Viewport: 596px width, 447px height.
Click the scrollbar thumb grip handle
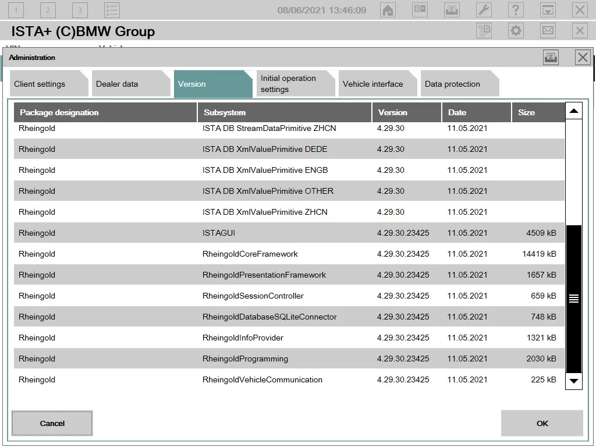(574, 299)
